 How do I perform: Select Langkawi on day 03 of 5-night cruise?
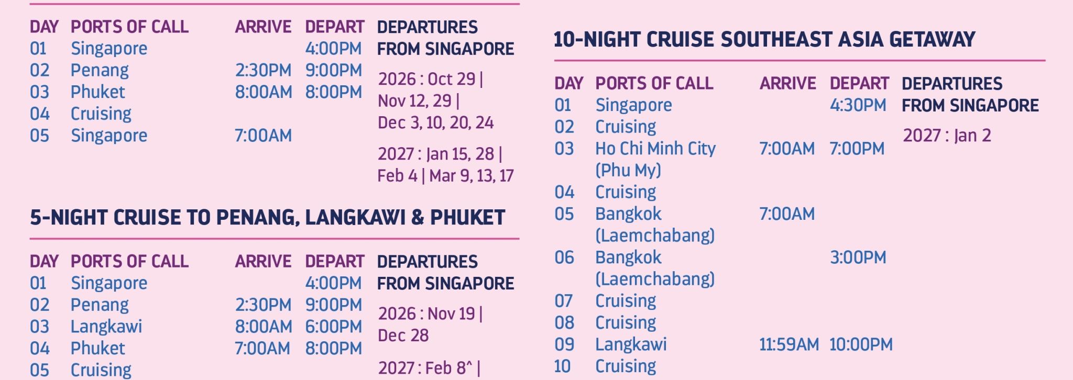pyautogui.click(x=106, y=327)
